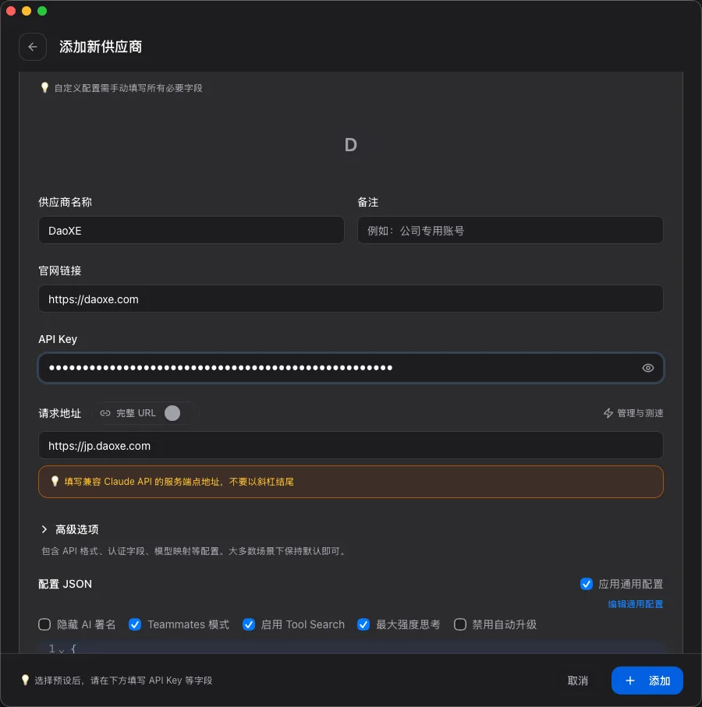Screen dimensions: 702x707
Task: Click the 添加新供应商 page title
Action: pos(101,47)
